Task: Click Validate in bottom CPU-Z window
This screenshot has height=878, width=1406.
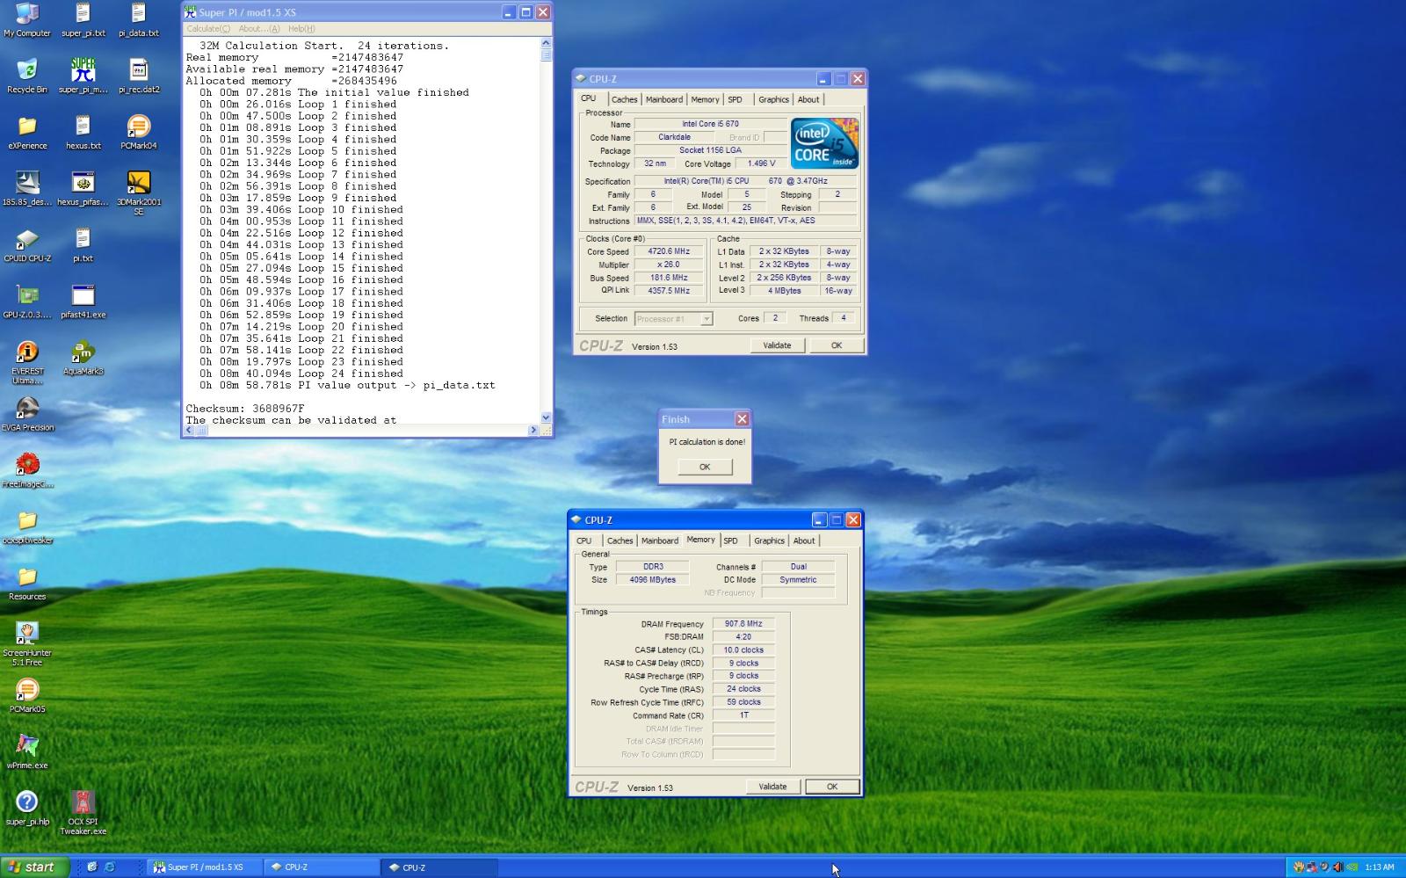Action: [x=772, y=787]
